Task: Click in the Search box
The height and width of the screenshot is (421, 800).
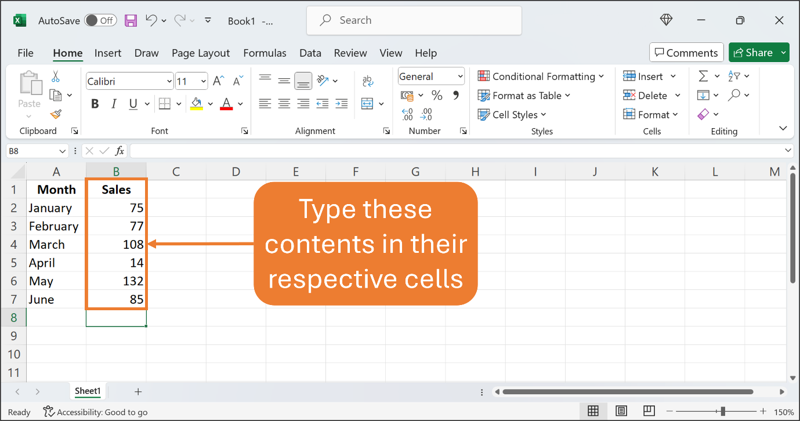Action: [414, 20]
